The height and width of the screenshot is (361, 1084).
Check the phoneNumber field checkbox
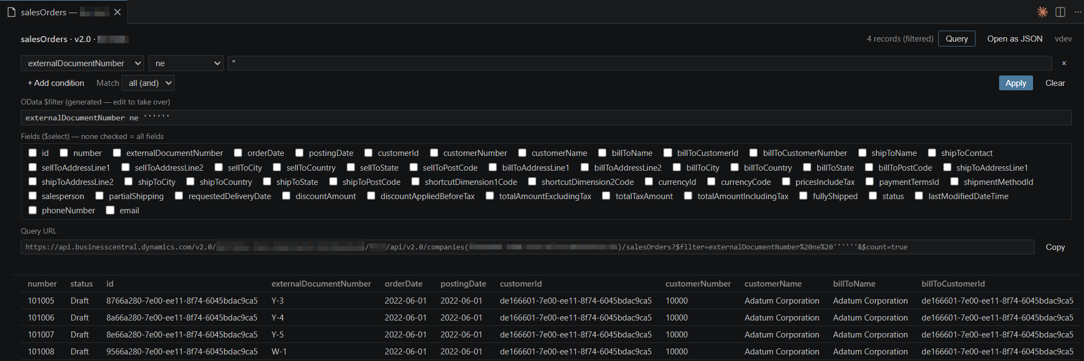pyautogui.click(x=33, y=210)
